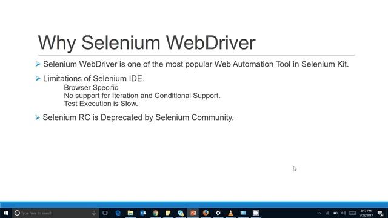Activate the microphone voice search icon
The width and height of the screenshot is (388, 218).
click(94, 213)
